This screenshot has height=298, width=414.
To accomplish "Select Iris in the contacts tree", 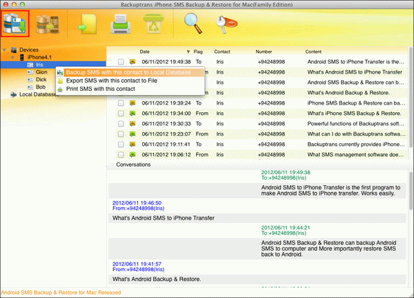I will [x=39, y=65].
